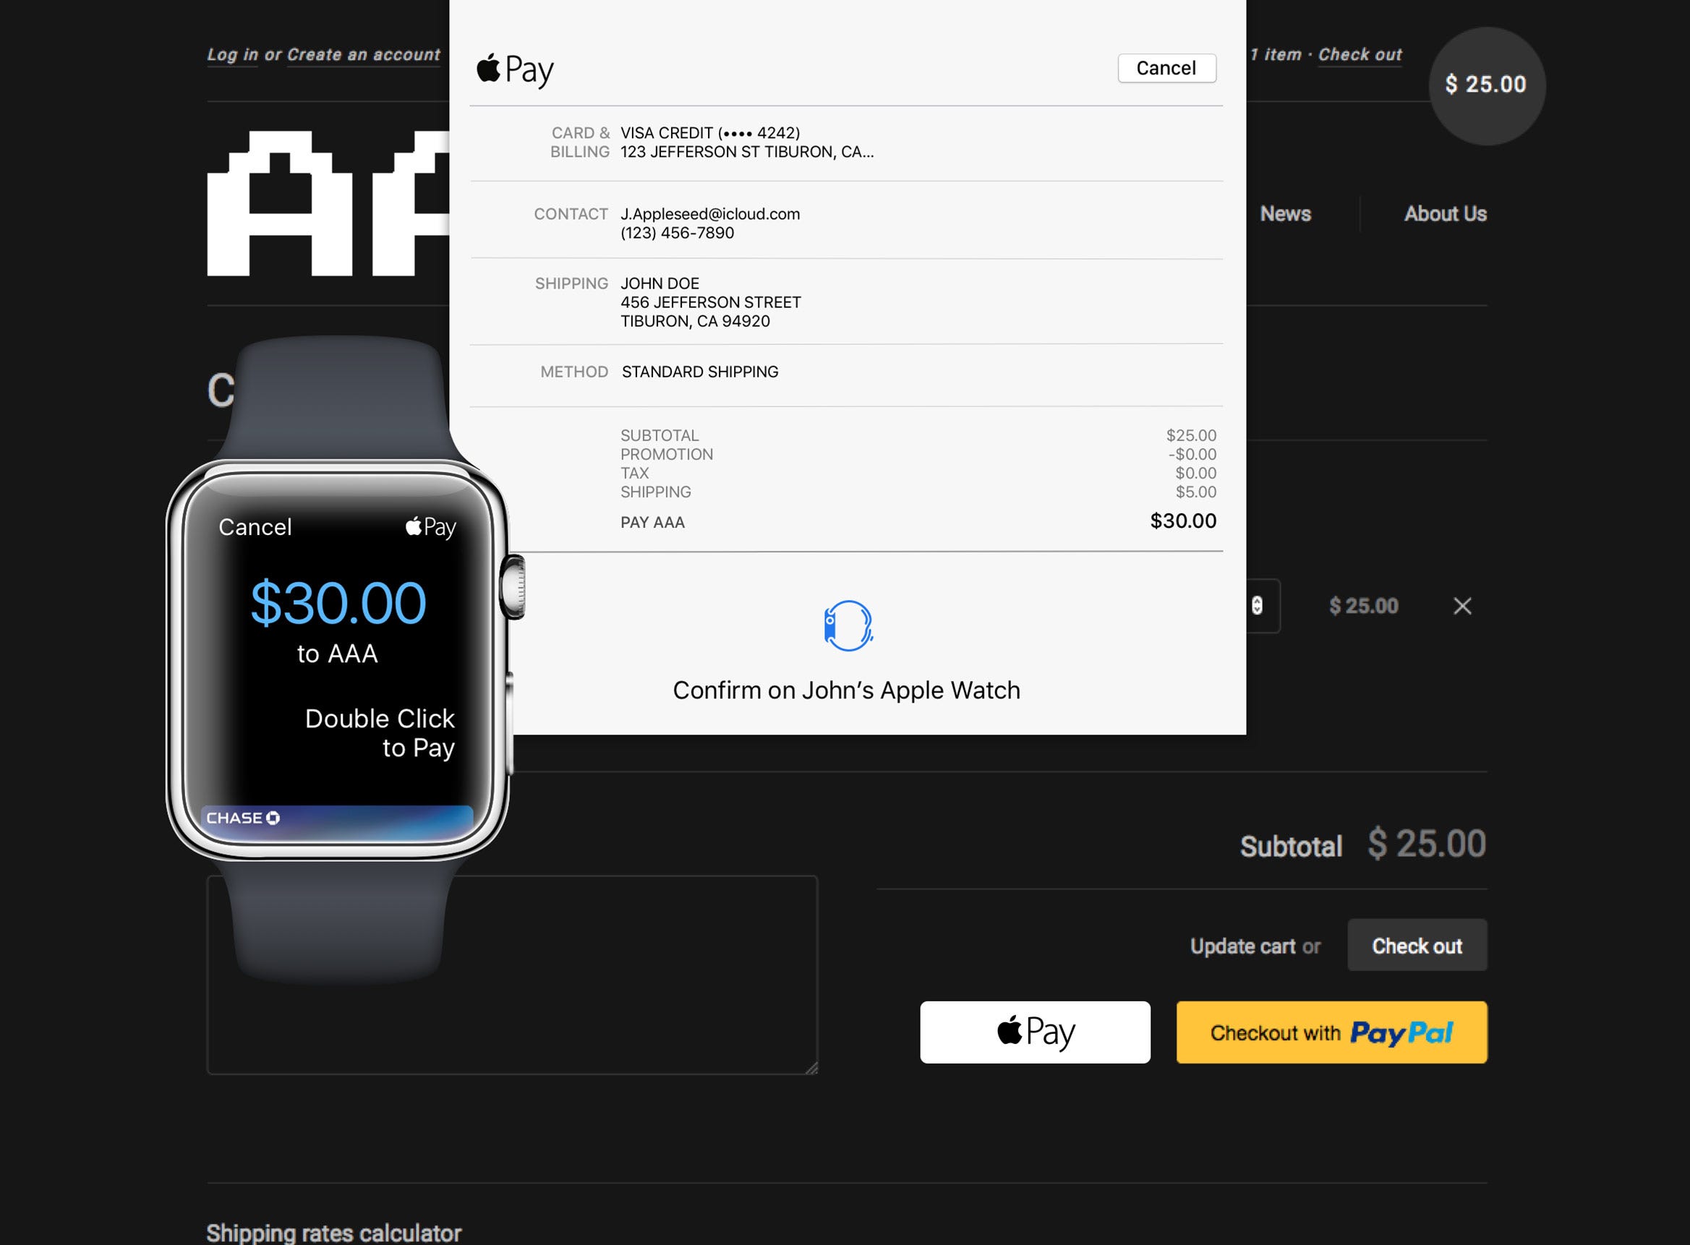Click the Apple Pay logo on the watch screen

tap(430, 527)
